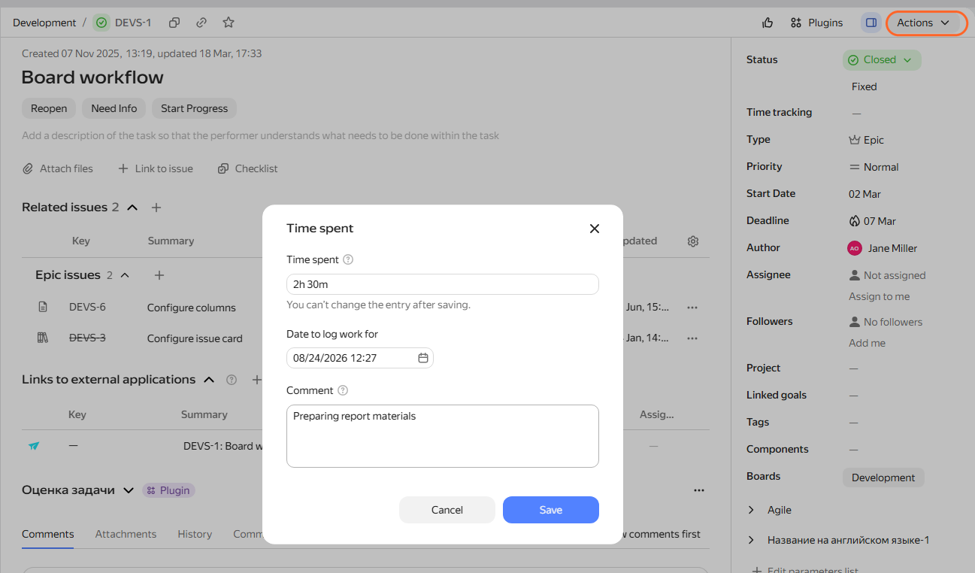Open the Closed status dropdown
This screenshot has width=975, height=573.
click(882, 60)
